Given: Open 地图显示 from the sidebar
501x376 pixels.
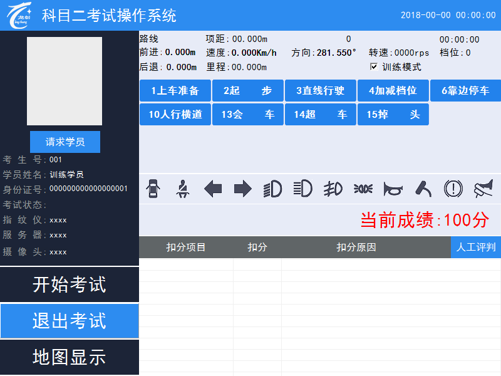Looking at the screenshot, I should 70,357.
